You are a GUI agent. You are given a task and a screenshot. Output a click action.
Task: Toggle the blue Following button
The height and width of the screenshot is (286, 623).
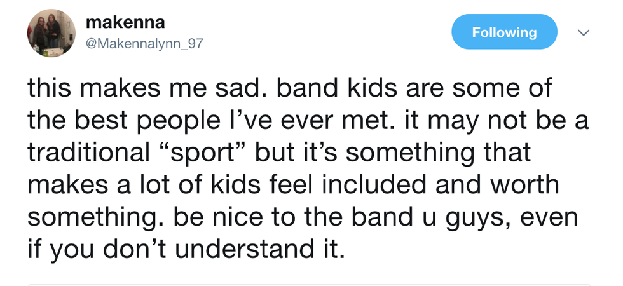coord(503,32)
